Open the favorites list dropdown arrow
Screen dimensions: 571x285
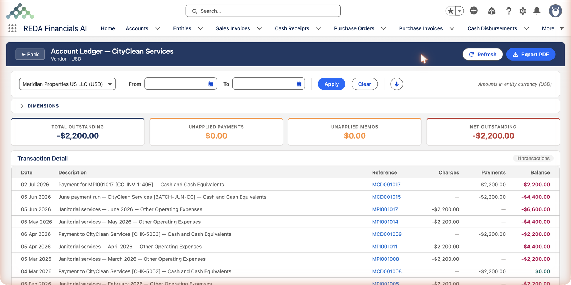(x=460, y=11)
